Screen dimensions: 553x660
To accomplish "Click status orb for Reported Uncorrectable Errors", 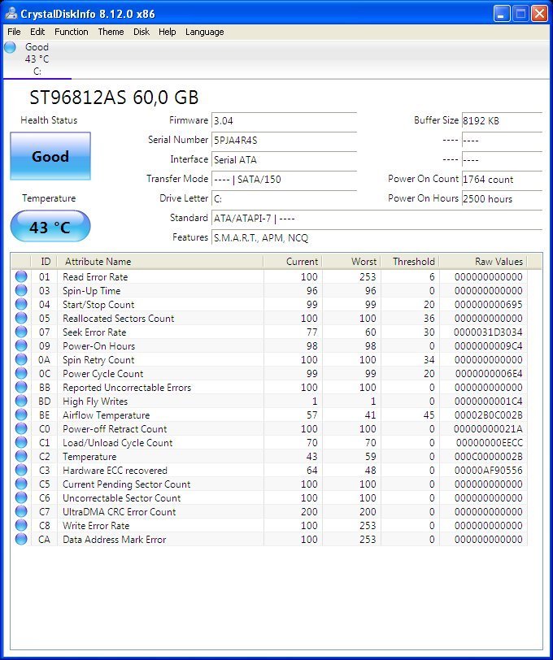I will [21, 387].
